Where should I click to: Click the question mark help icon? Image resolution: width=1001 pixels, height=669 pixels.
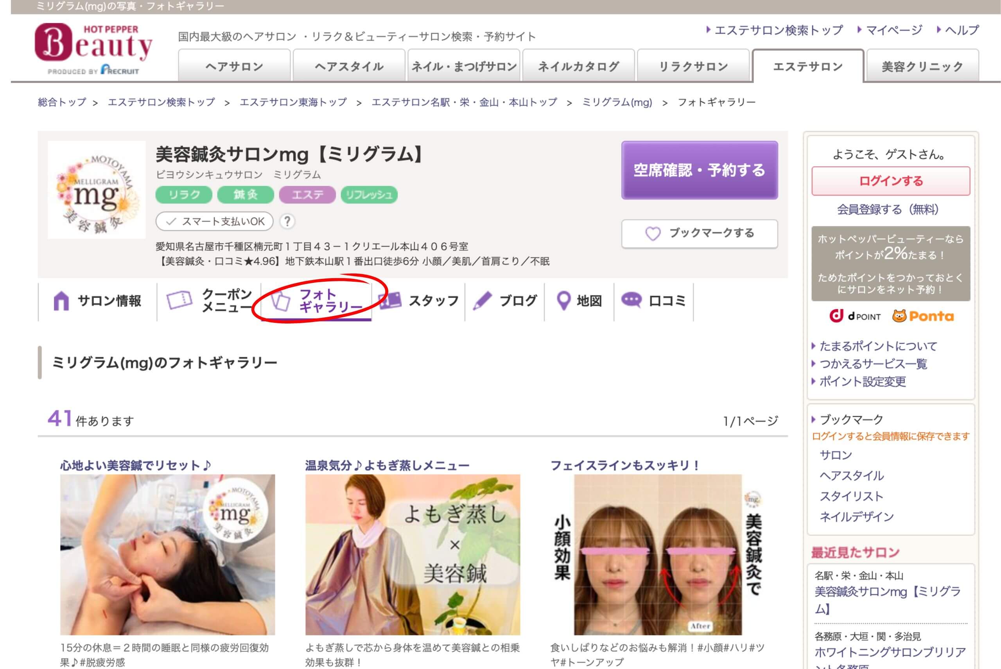(287, 221)
